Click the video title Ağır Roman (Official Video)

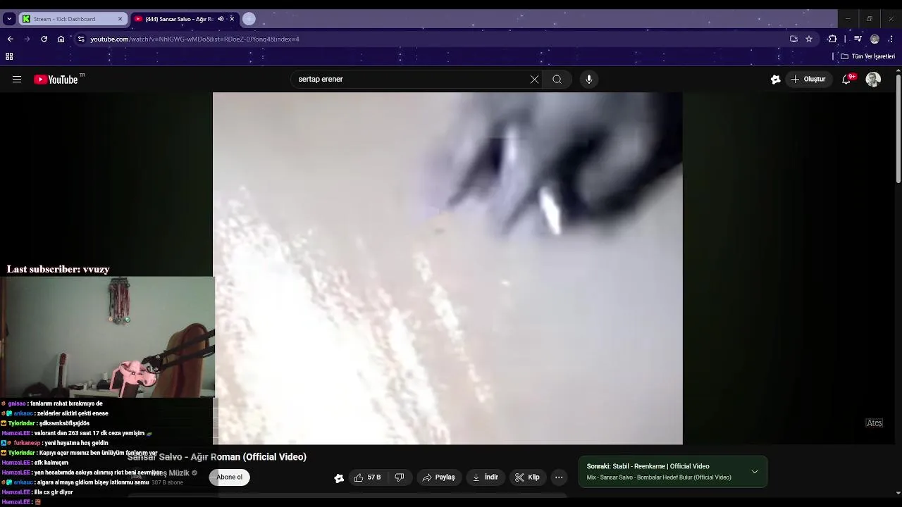[x=216, y=457]
